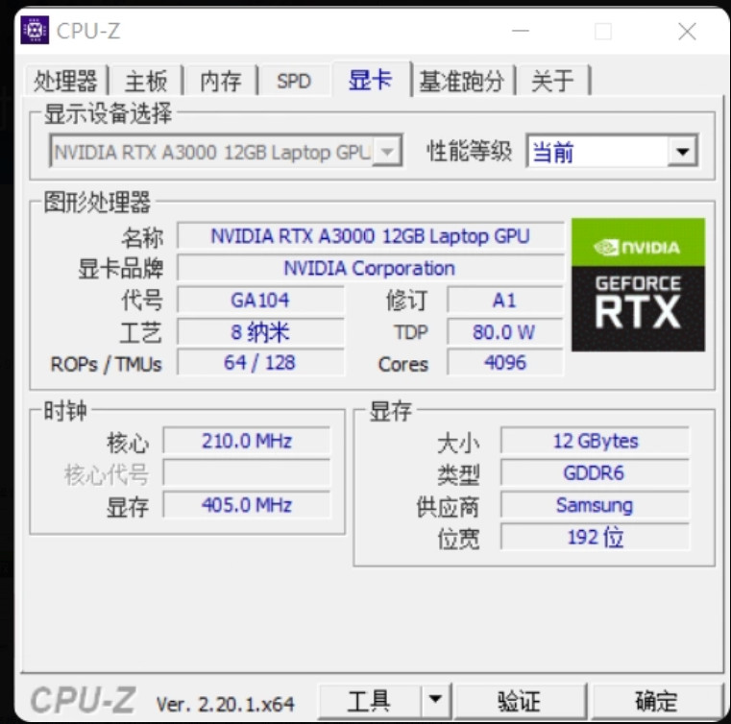Click the 80.0 W TDP value
This screenshot has width=731, height=724.
504,332
